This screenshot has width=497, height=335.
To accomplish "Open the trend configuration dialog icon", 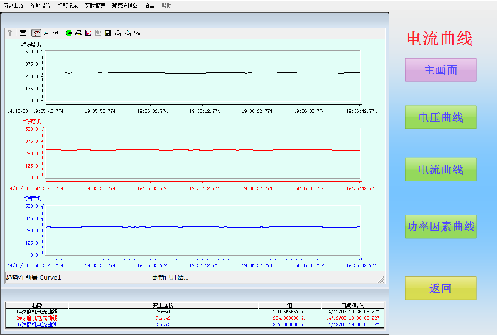I will (23, 33).
